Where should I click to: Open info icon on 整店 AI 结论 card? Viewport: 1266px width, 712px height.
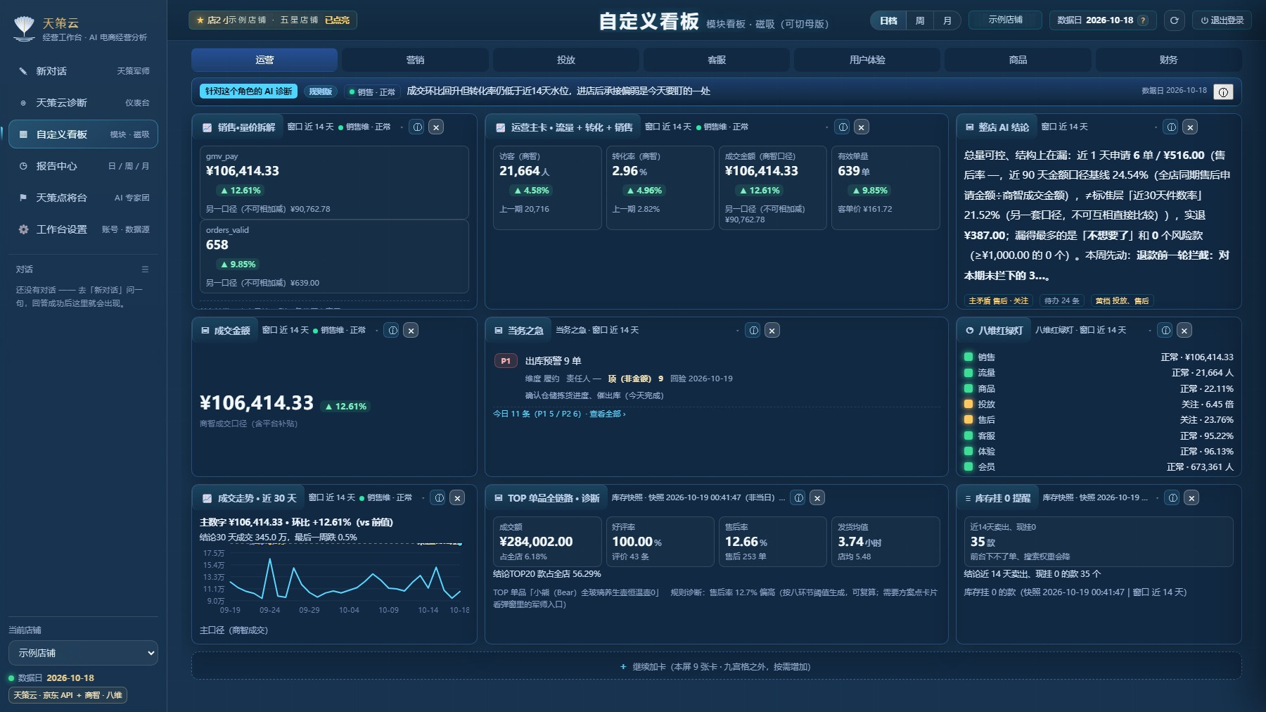1171,127
